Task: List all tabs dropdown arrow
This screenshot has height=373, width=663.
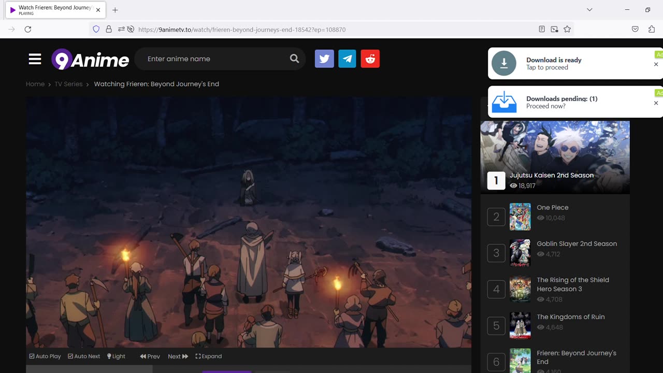Action: click(589, 10)
